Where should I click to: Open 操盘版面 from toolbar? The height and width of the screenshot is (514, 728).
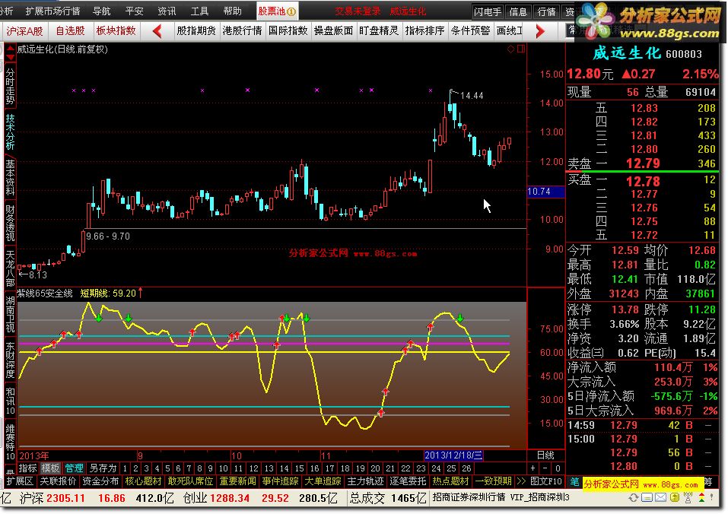333,31
